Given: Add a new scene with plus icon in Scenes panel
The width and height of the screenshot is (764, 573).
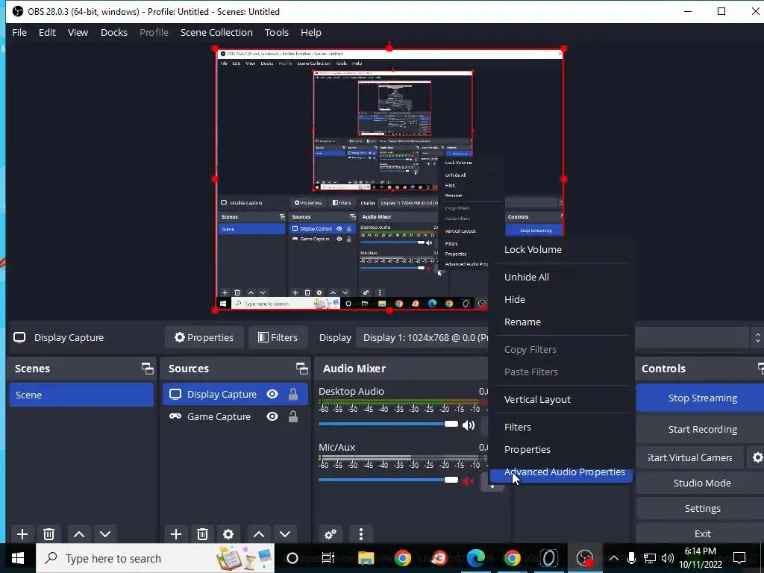Looking at the screenshot, I should click(x=22, y=534).
